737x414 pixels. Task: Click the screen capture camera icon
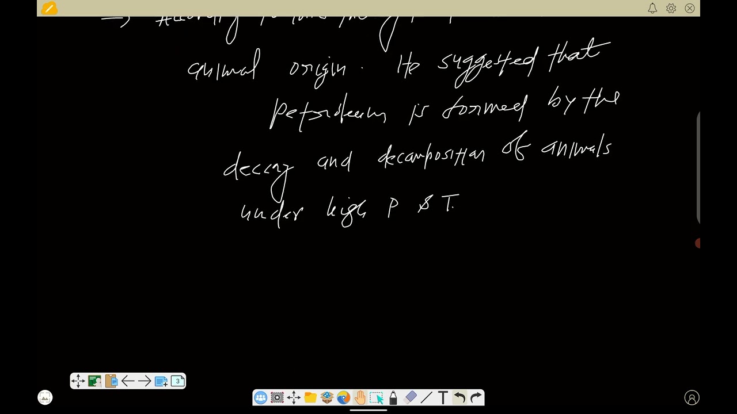pyautogui.click(x=277, y=397)
